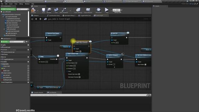The width and height of the screenshot is (199, 112).
Task: Add a new Event Dispatcher with plus button
Action: click(x=28, y=82)
